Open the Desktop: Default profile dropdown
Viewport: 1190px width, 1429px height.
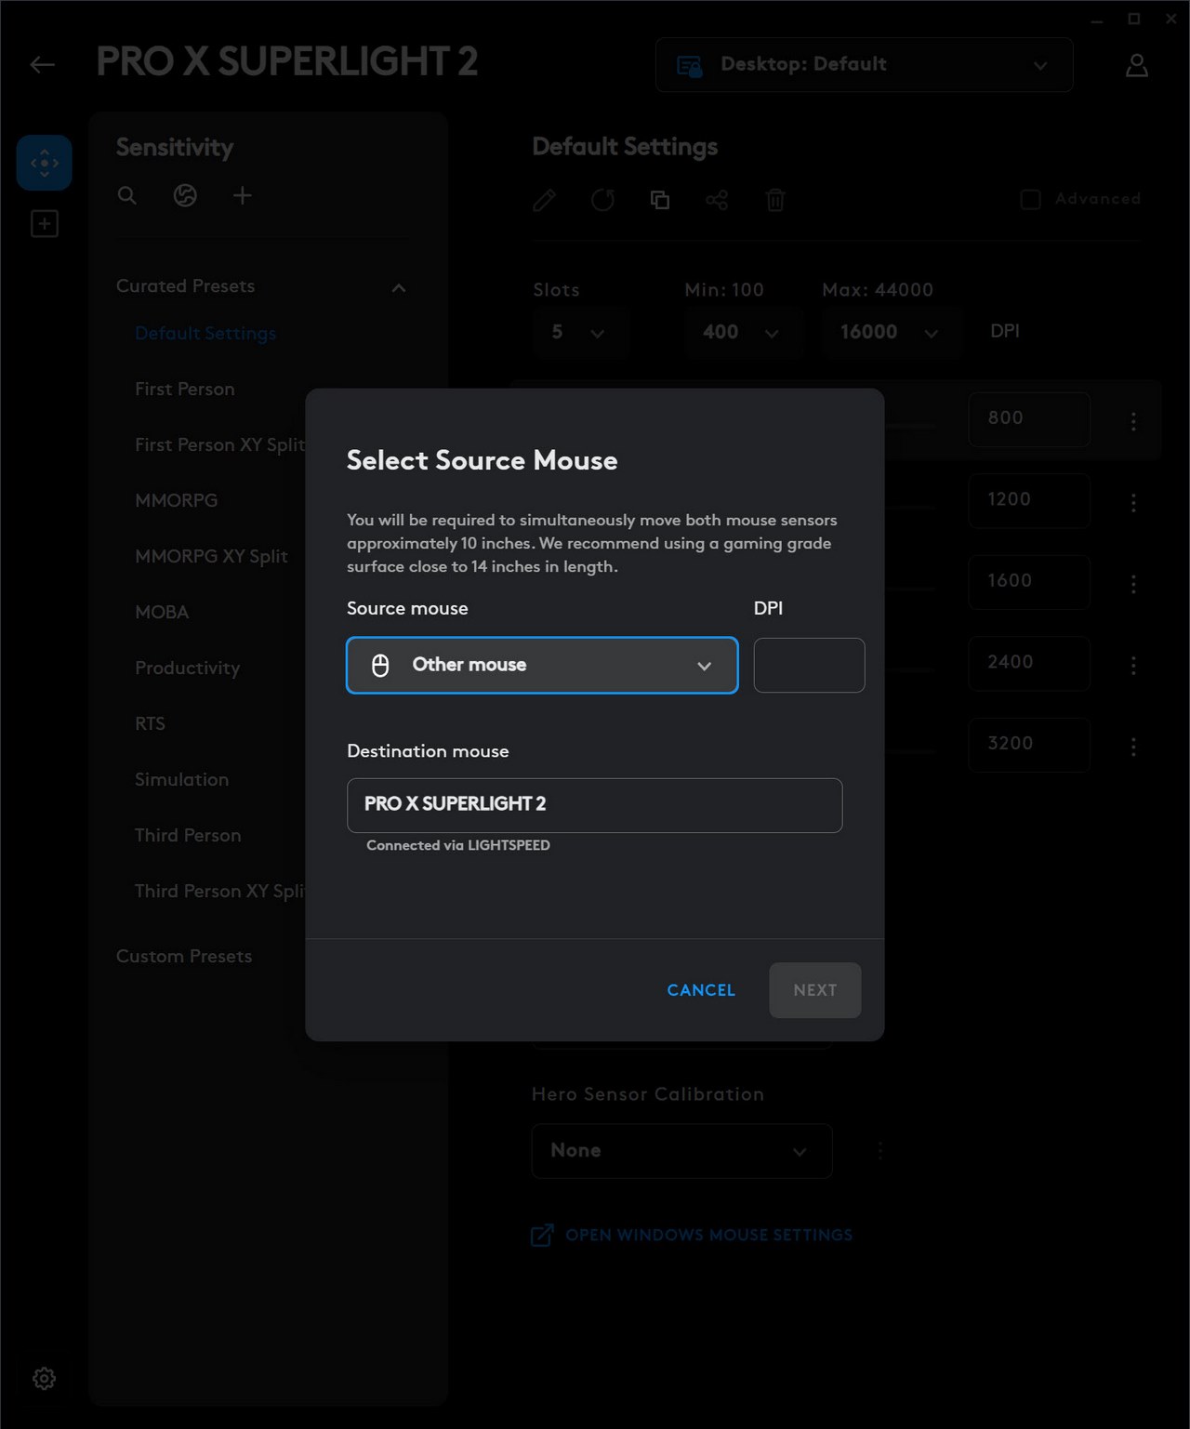(x=865, y=65)
